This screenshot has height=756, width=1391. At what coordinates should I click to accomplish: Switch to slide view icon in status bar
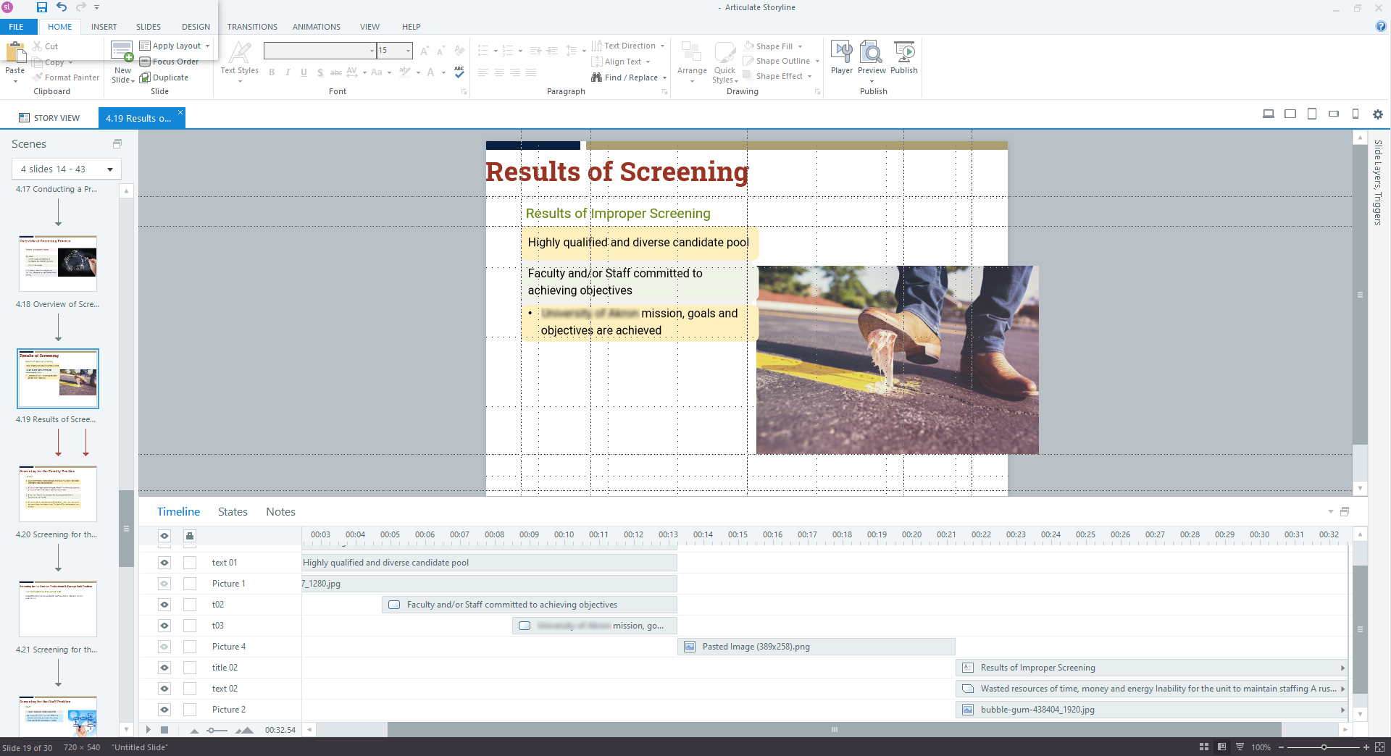click(x=1222, y=747)
